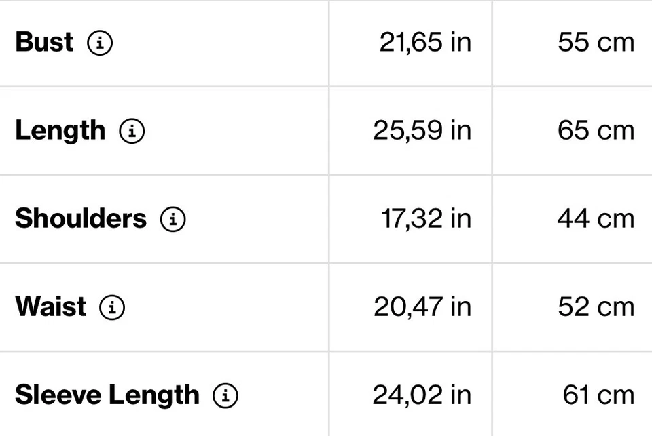
Task: Tap the info icon next to Waist
Action: [x=112, y=307]
